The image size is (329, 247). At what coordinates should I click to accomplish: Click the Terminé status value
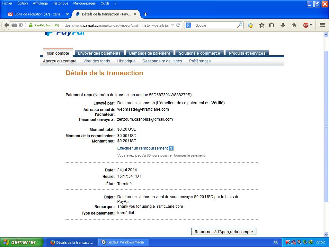tap(124, 184)
